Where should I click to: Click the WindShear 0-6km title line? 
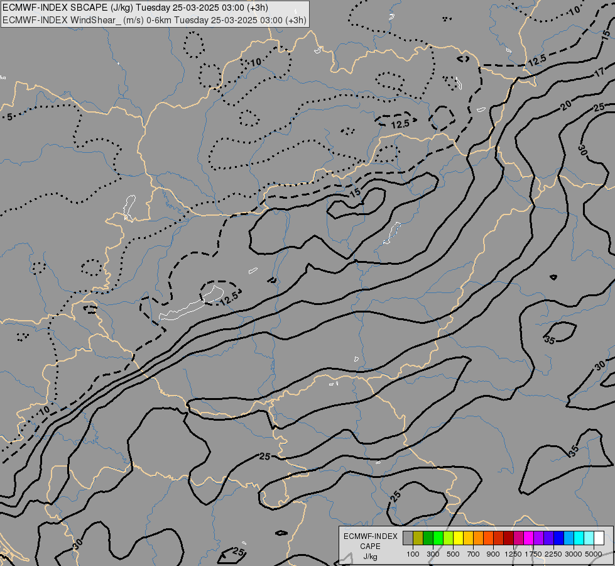[154, 20]
